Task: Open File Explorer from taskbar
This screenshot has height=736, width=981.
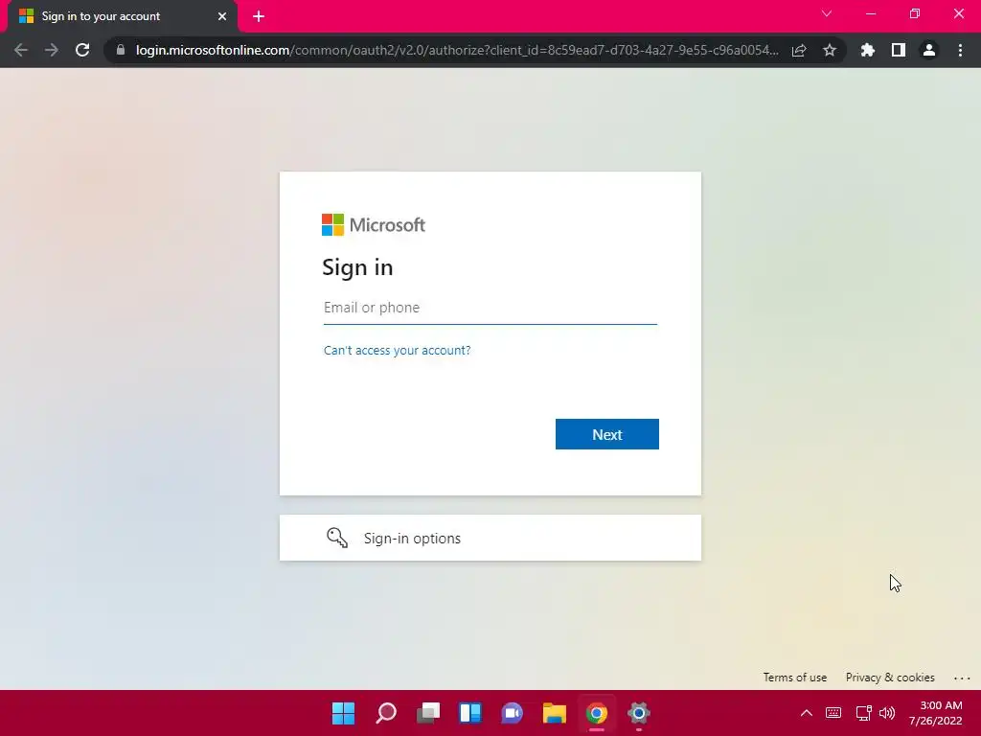Action: [x=555, y=713]
